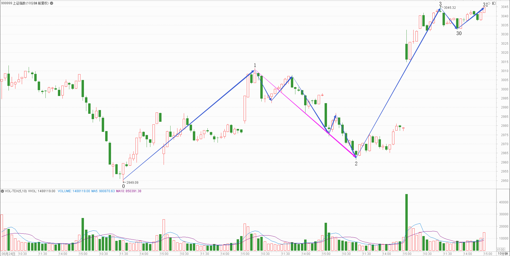Click the 2949.09 low price label
Image resolution: width=510 pixels, height=256 pixels.
132,182
